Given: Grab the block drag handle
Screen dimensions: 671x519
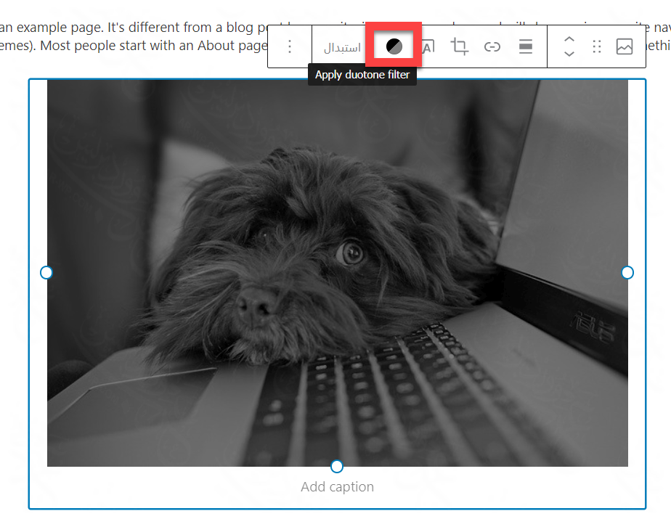Looking at the screenshot, I should coord(597,46).
